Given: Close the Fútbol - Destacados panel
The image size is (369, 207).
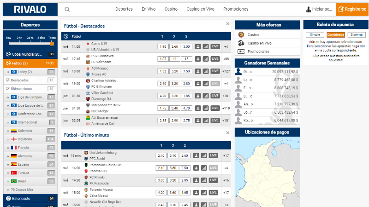Looking at the screenshot, I should tap(228, 23).
